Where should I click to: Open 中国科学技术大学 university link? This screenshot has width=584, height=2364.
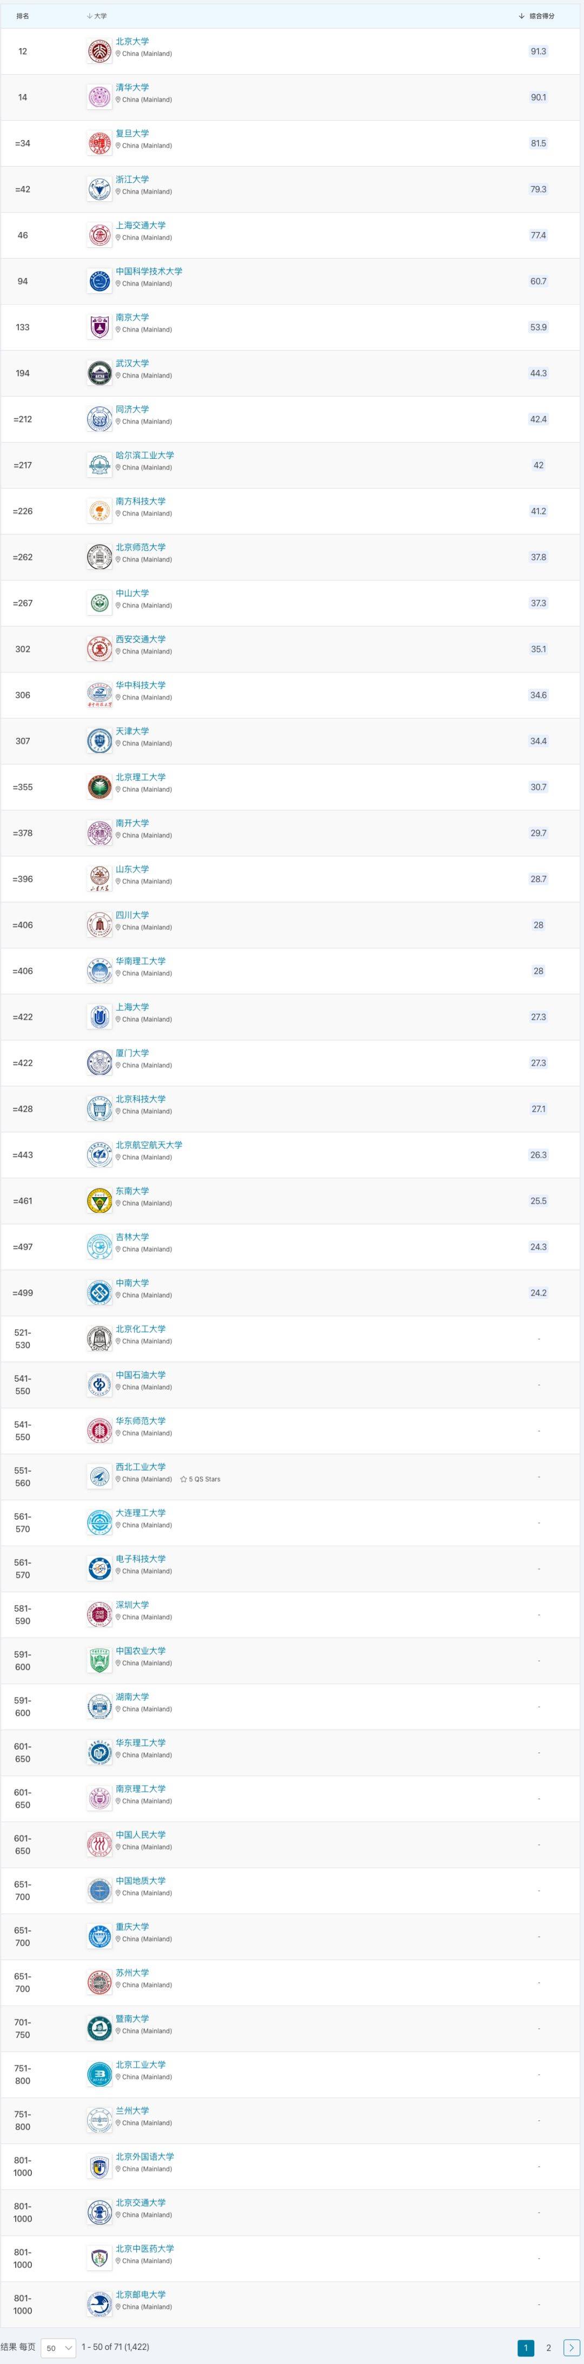[149, 272]
